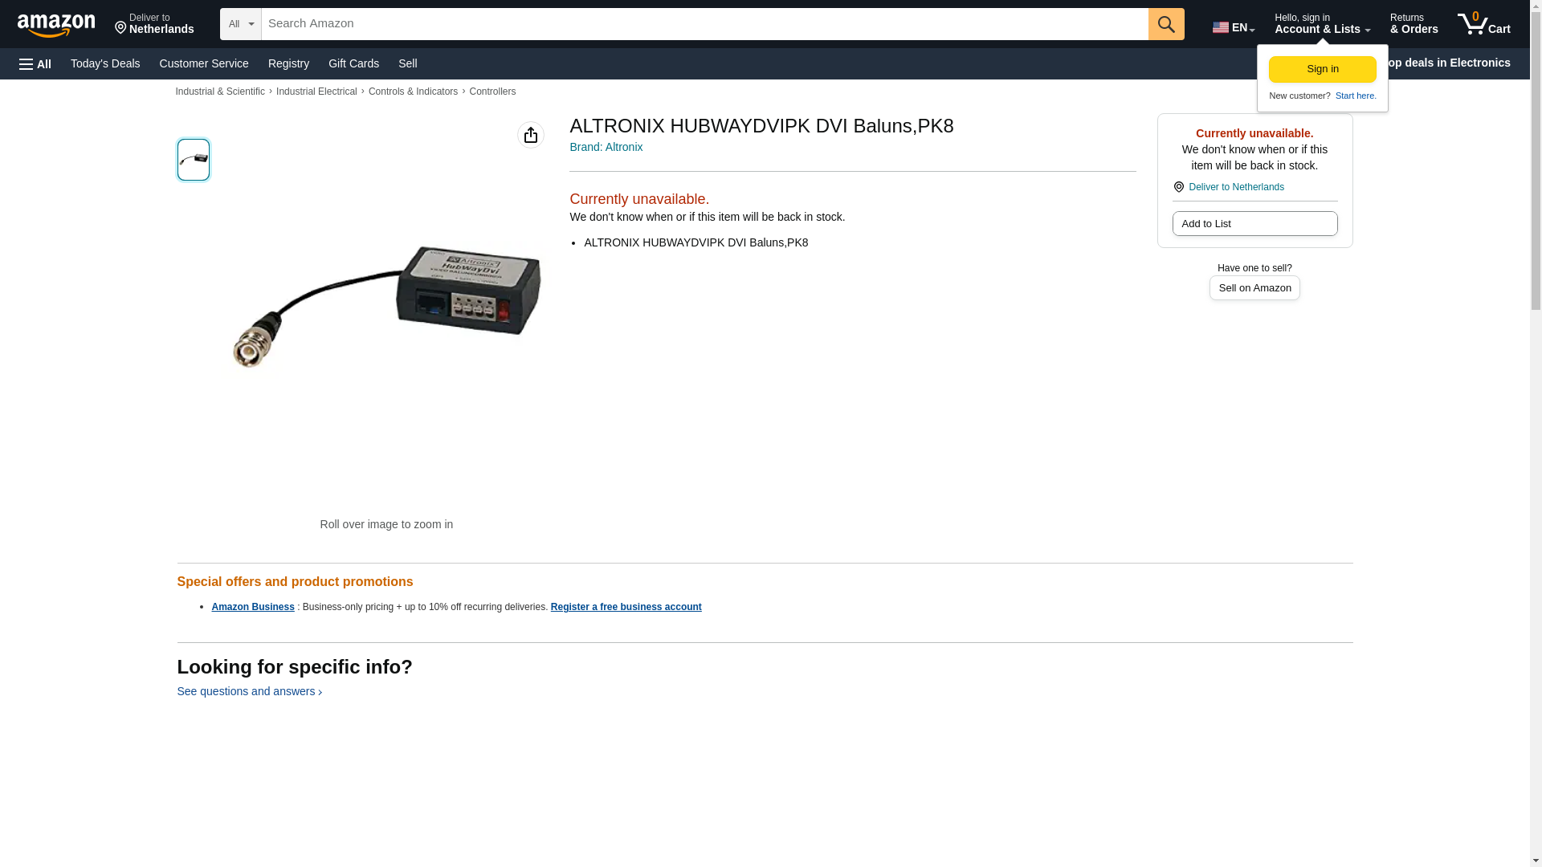Viewport: 1542px width, 867px height.
Task: Open the shopping cart icon
Action: [1484, 24]
